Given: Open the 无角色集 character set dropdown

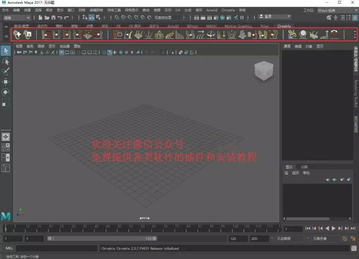Looking at the screenshot, I should [324, 239].
